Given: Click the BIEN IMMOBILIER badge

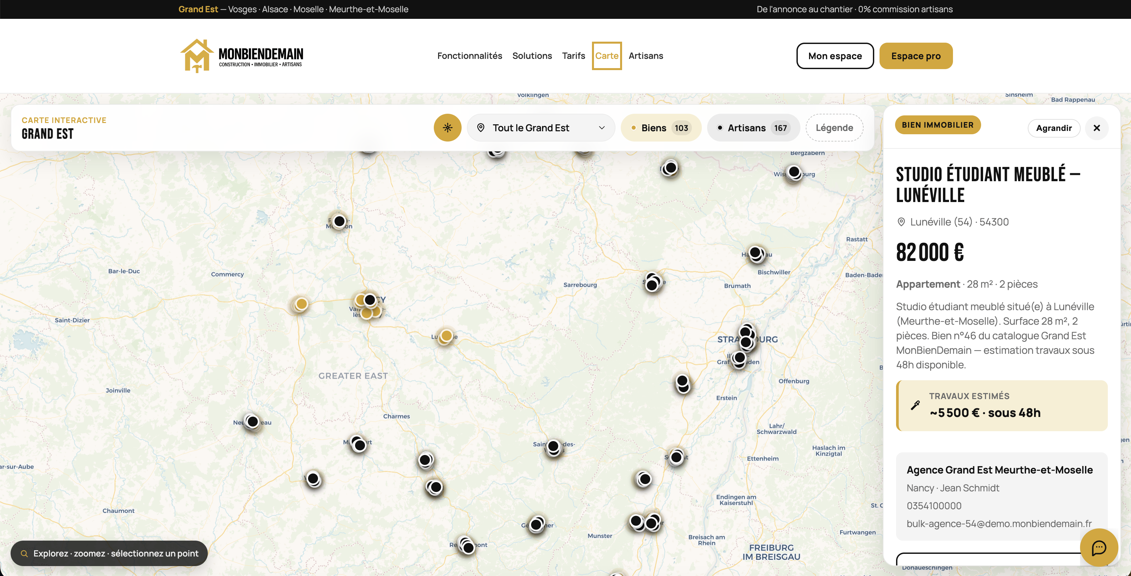Looking at the screenshot, I should (937, 125).
